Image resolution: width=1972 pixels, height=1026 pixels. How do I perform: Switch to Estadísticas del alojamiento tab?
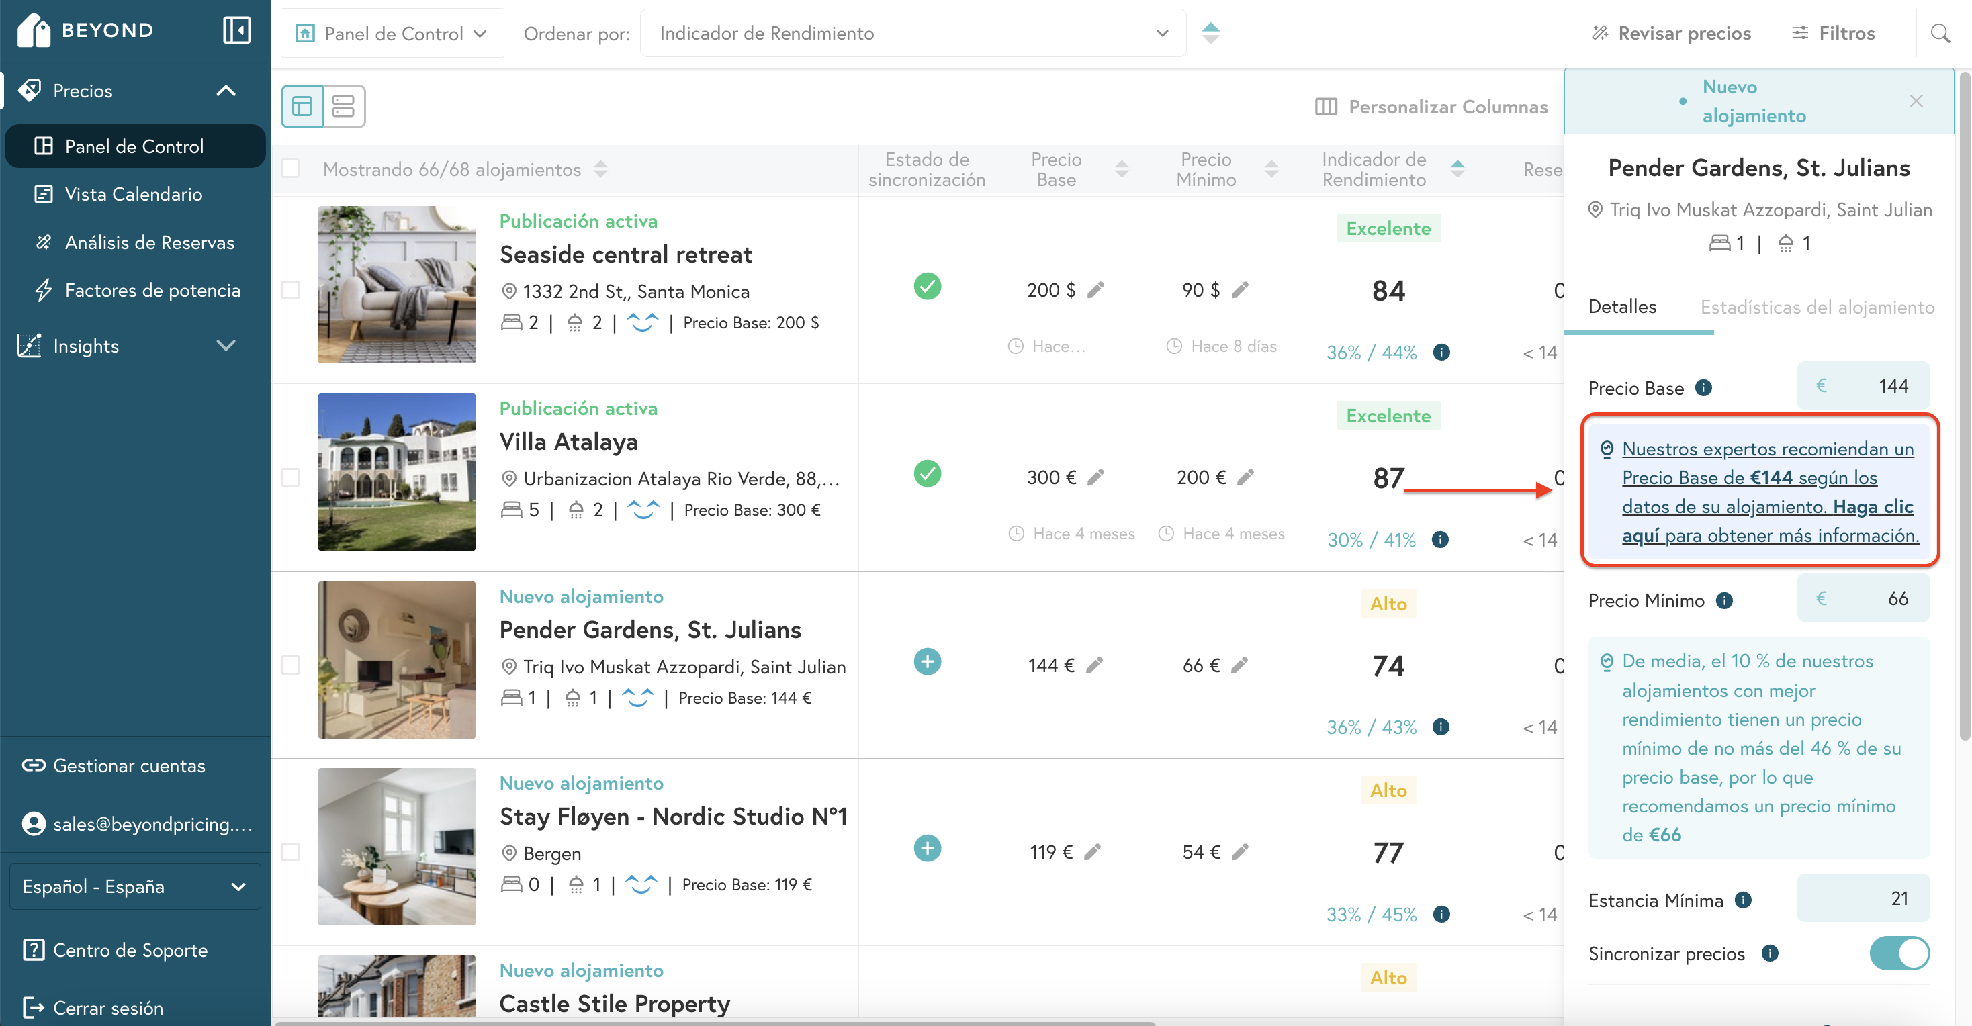tap(1817, 307)
